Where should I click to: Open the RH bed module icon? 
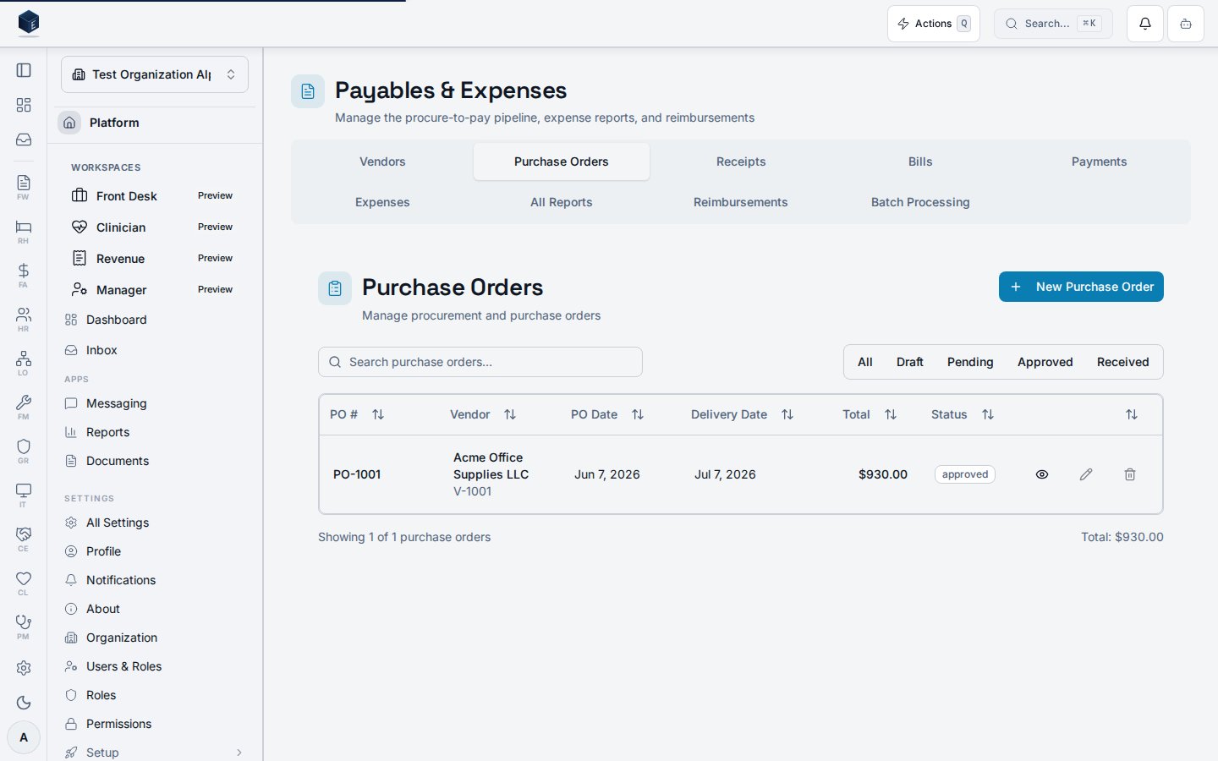[24, 231]
